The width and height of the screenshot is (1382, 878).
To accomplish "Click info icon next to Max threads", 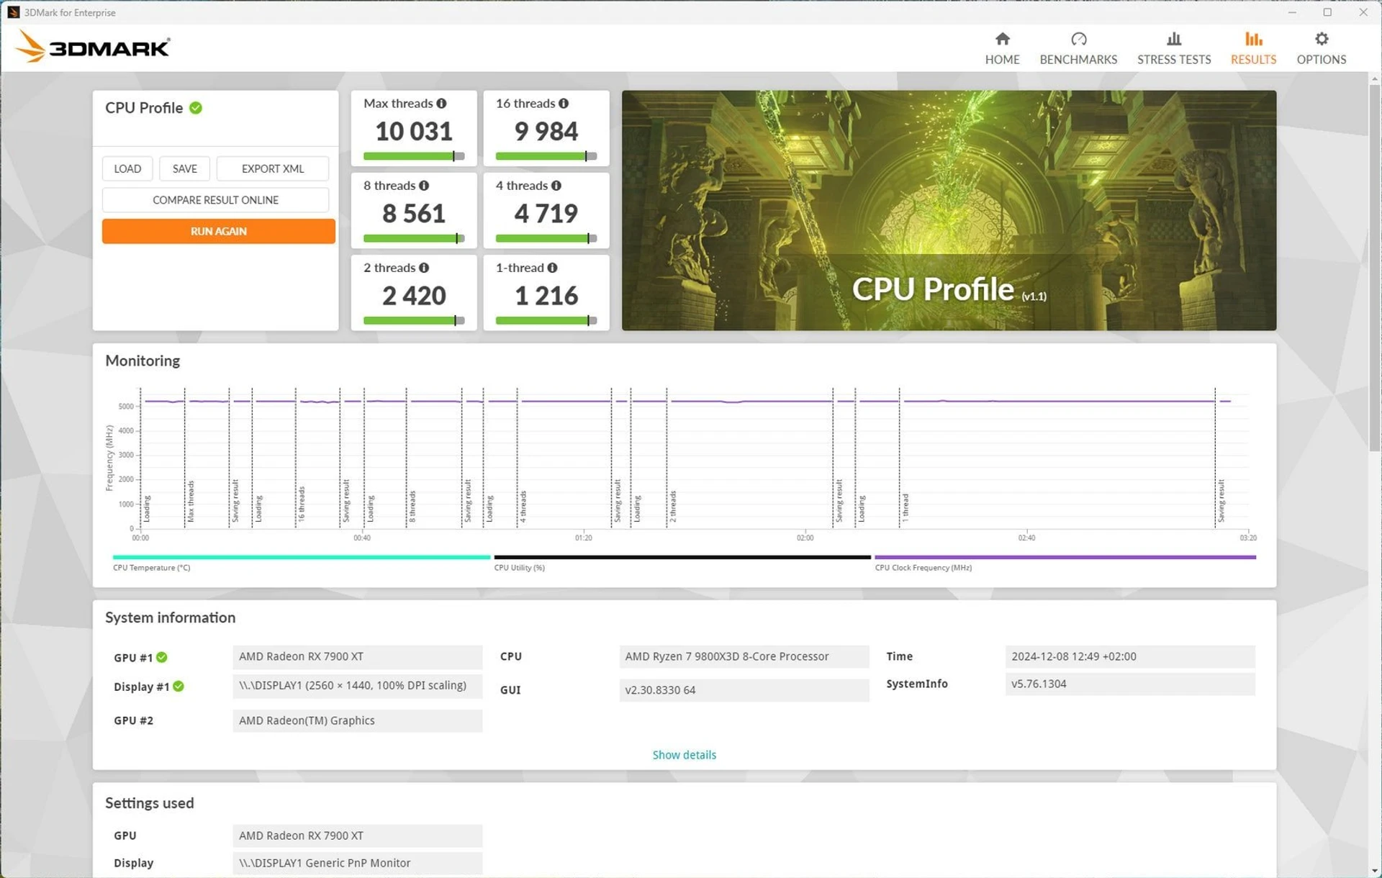I will pyautogui.click(x=441, y=104).
